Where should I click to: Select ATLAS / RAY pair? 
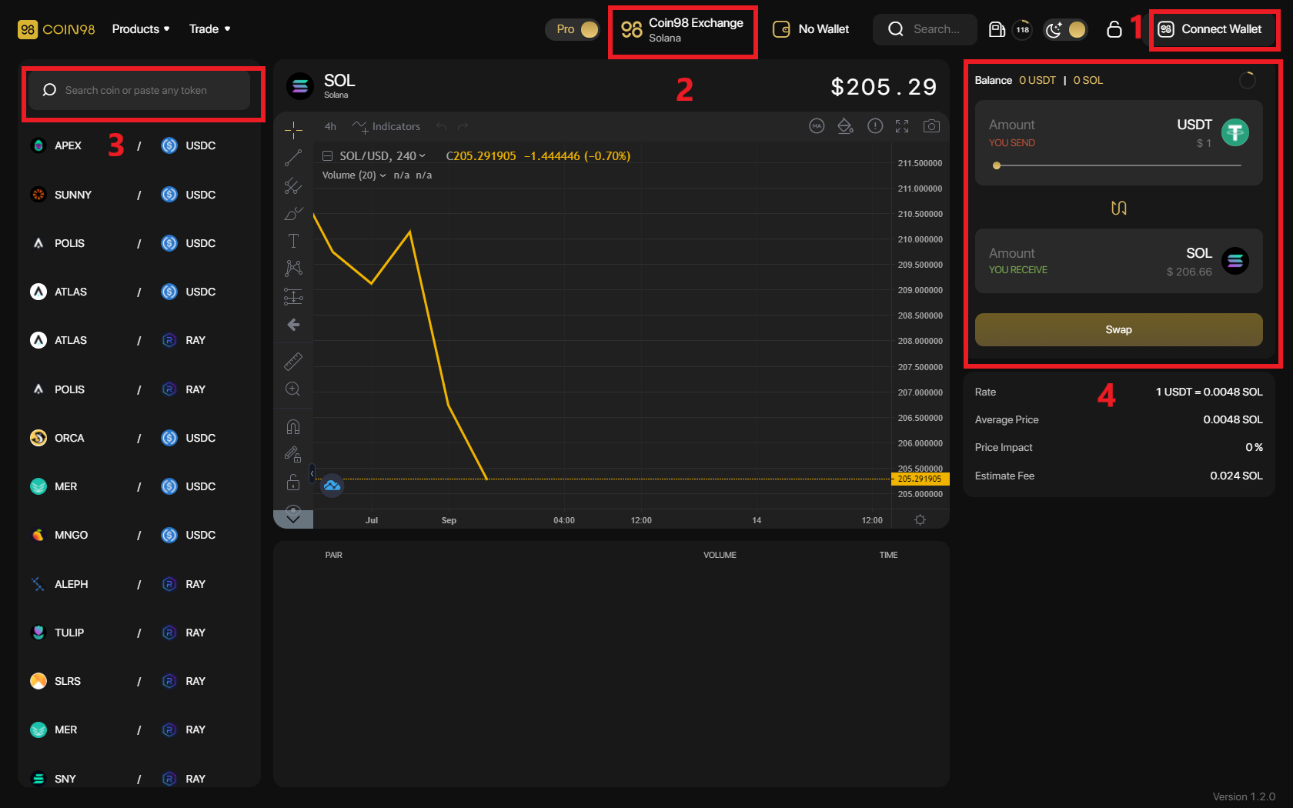pos(140,340)
